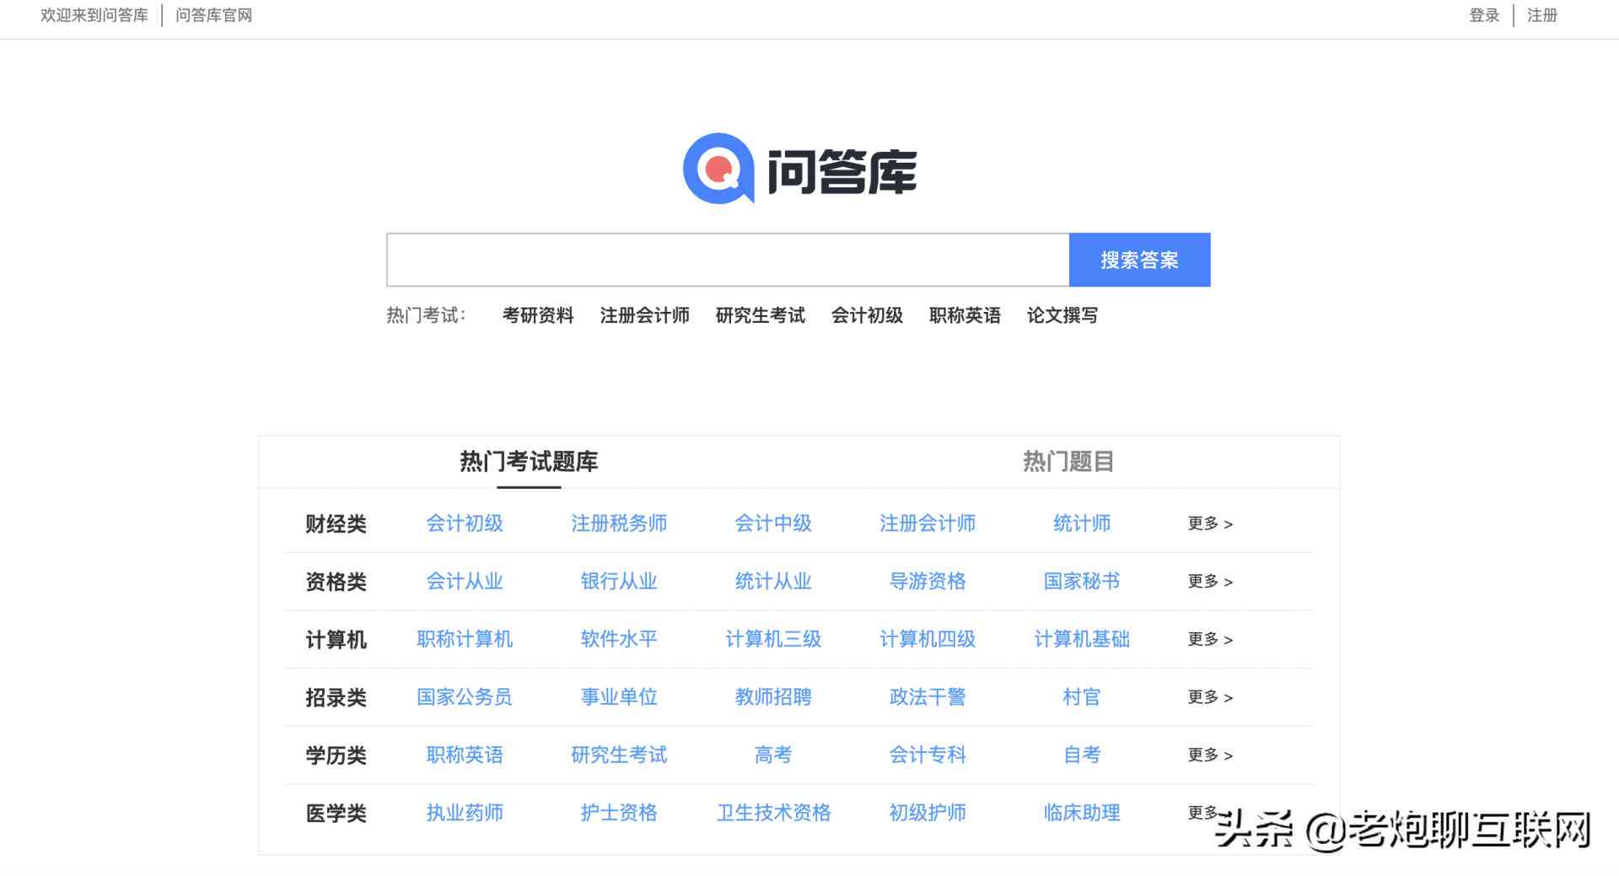The height and width of the screenshot is (876, 1619).
Task: Open 职称计算机 link
Action: (465, 639)
